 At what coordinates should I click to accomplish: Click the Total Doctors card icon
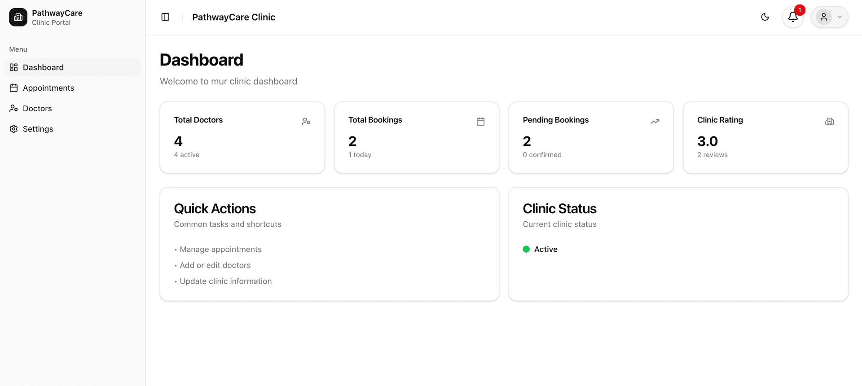(306, 121)
